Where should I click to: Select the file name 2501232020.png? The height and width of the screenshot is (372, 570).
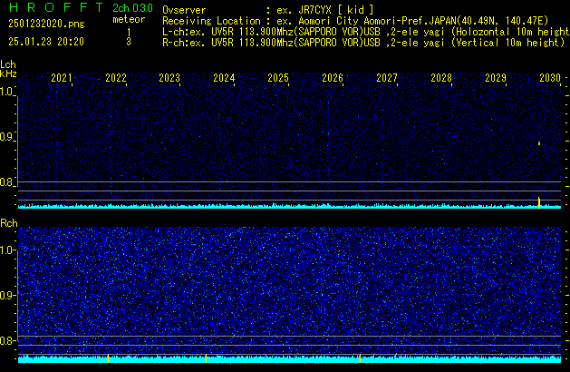[46, 24]
